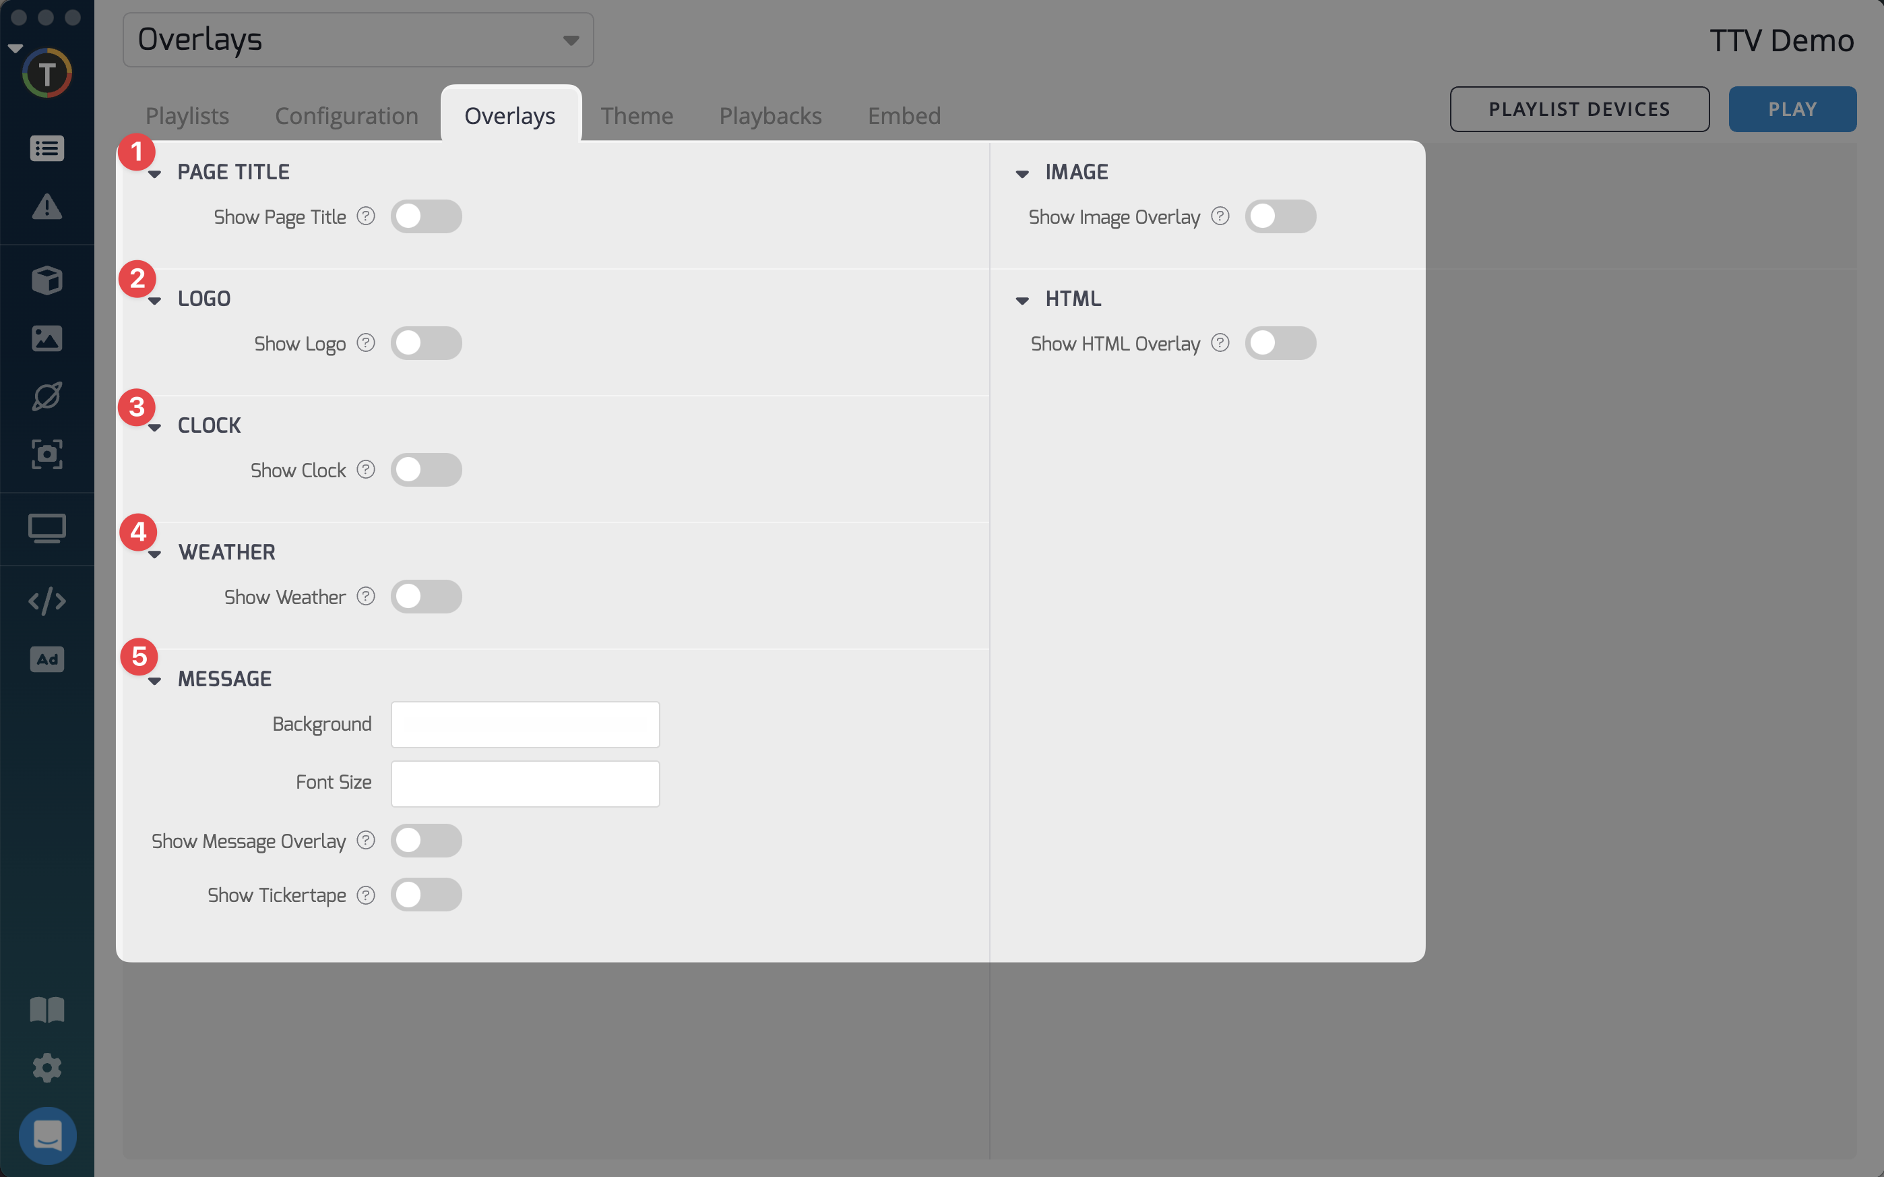Turn on the Show Clock switch
This screenshot has width=1884, height=1177.
click(x=425, y=470)
